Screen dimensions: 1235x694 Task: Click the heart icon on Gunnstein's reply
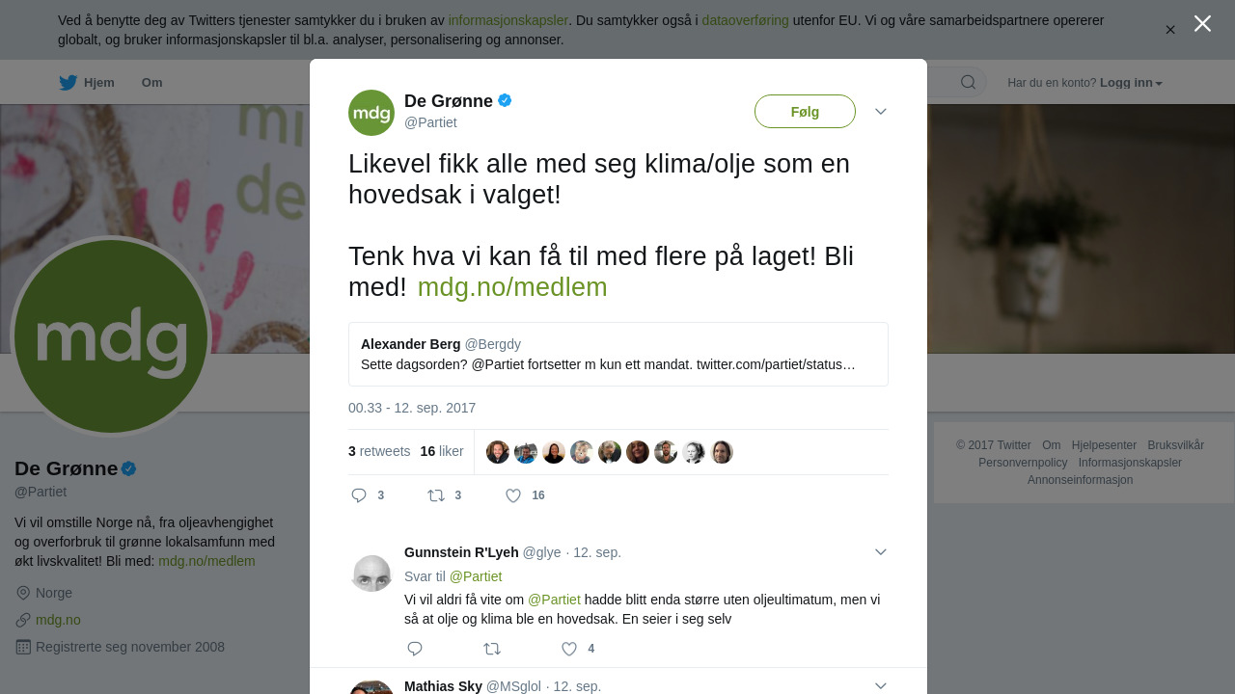coord(569,649)
